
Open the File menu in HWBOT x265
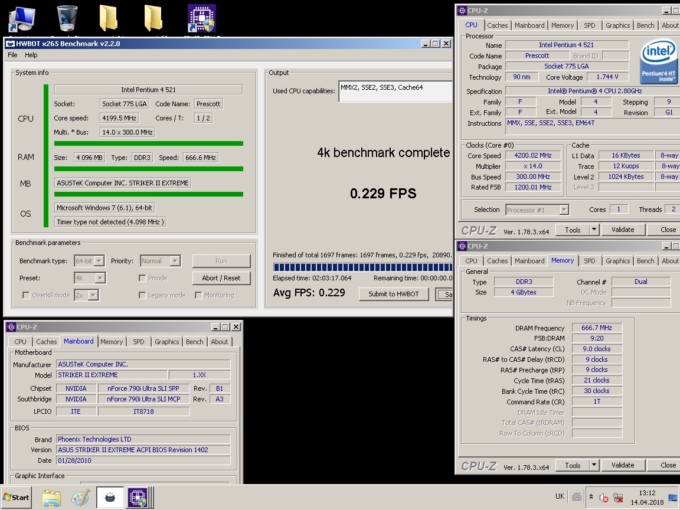click(x=12, y=55)
